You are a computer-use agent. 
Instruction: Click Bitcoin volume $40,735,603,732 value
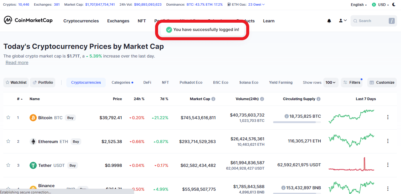pos(247,115)
